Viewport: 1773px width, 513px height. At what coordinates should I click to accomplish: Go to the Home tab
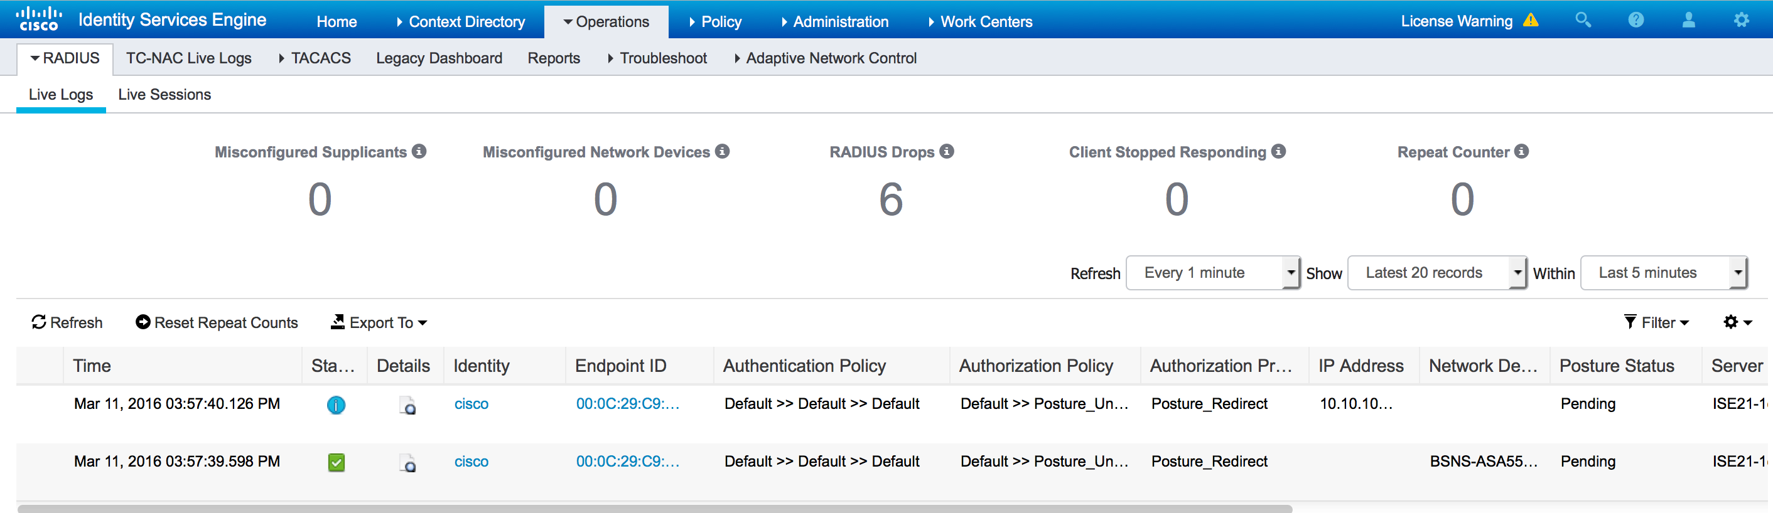337,21
